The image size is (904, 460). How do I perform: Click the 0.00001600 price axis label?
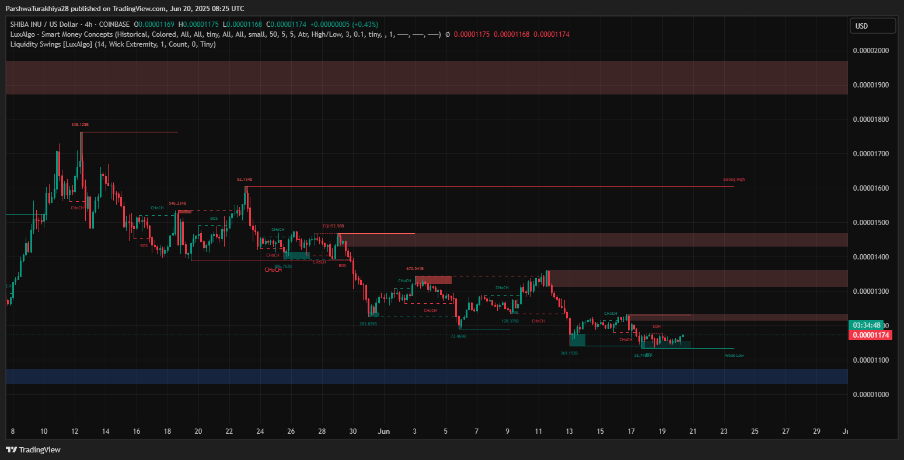tap(871, 188)
